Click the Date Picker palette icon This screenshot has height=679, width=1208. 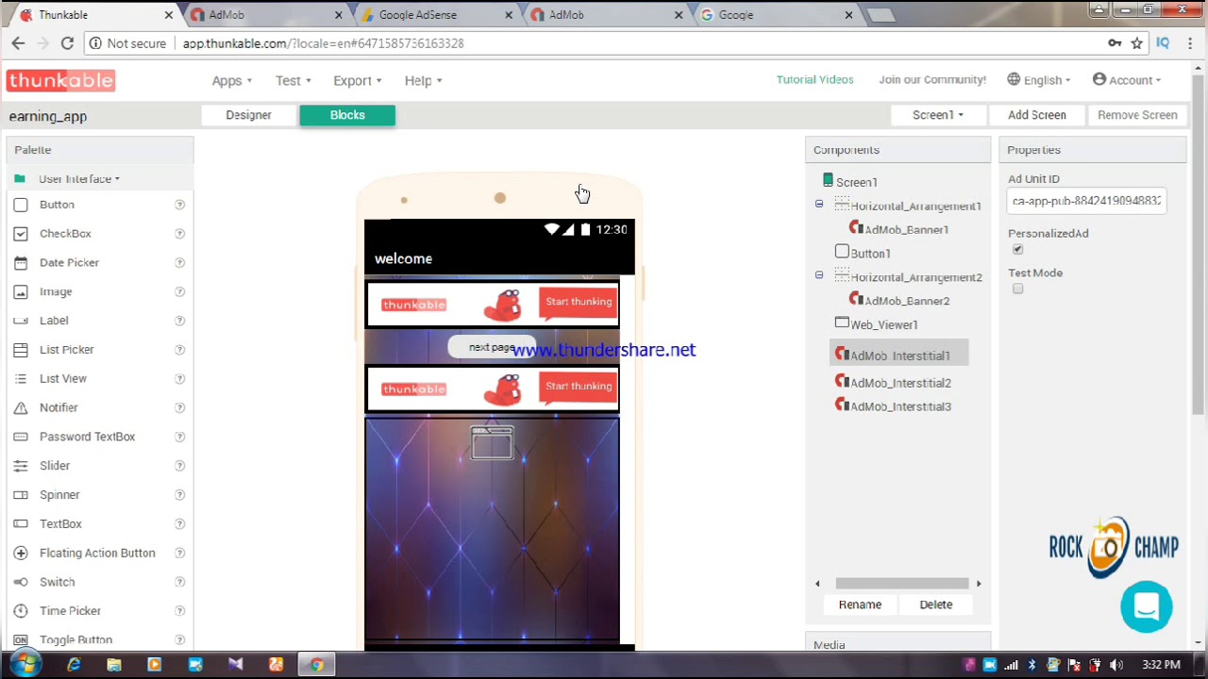[21, 263]
